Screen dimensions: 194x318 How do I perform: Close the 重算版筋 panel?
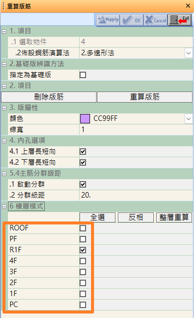point(188,6)
